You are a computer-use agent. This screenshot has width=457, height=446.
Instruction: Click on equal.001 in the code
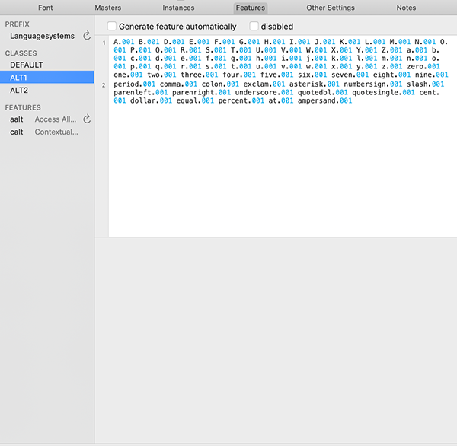click(x=195, y=100)
